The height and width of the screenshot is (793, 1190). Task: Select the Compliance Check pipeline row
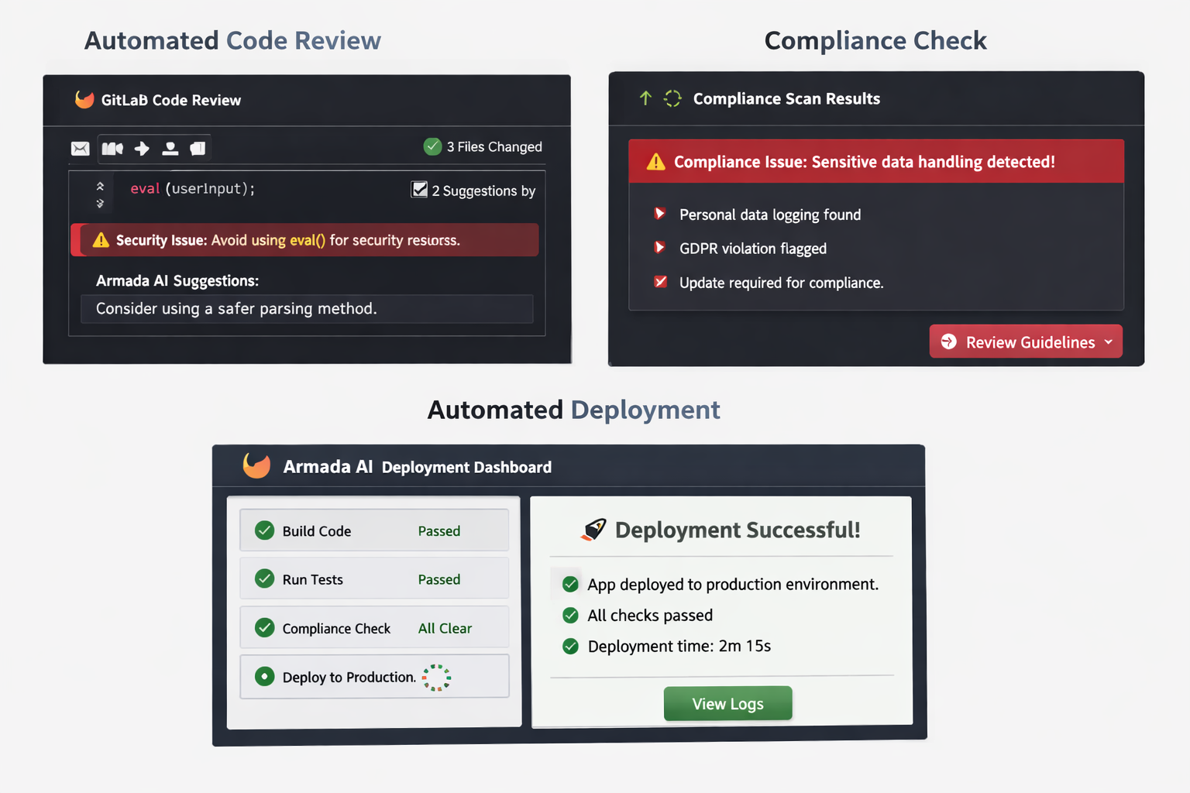point(374,627)
